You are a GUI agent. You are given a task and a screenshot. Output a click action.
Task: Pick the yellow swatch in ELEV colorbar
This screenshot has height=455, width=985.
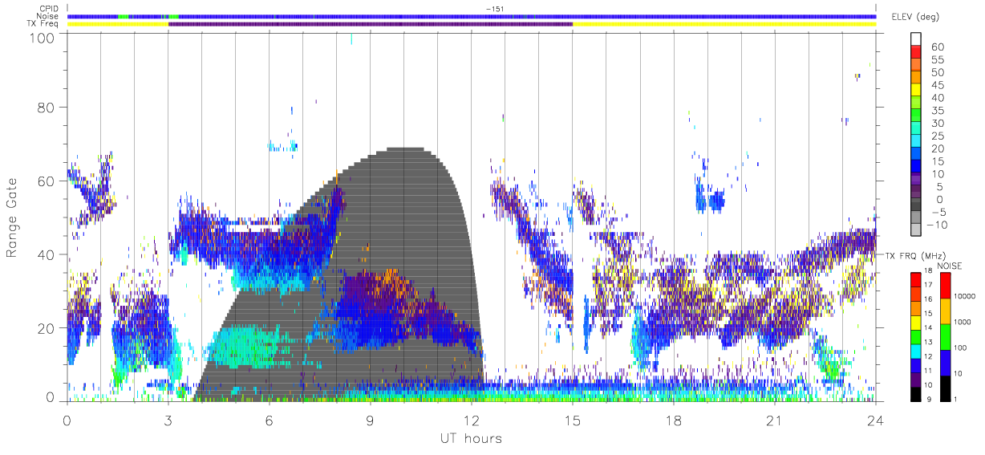click(916, 91)
